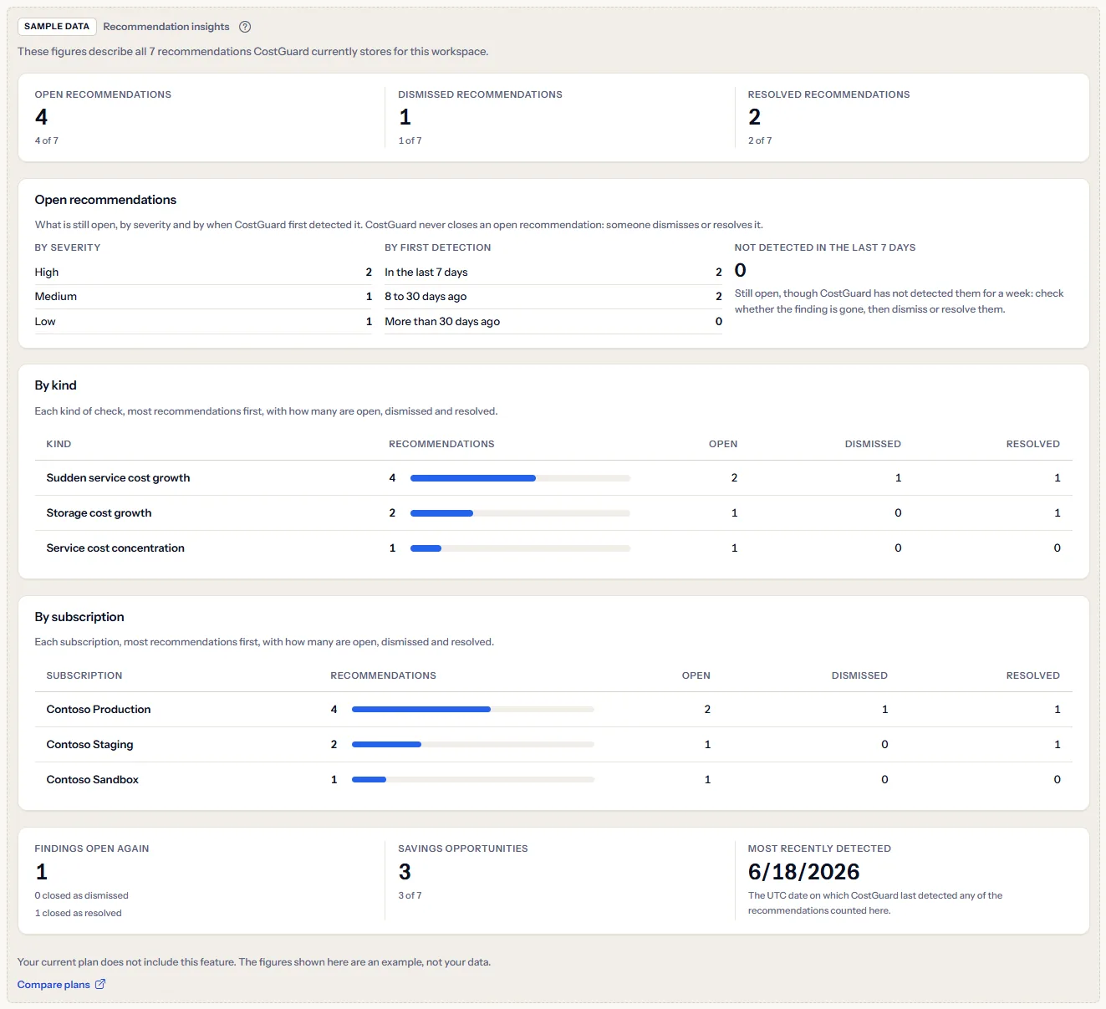Click the SUBSCRIPTION column header
This screenshot has width=1106, height=1009.
coord(84,675)
